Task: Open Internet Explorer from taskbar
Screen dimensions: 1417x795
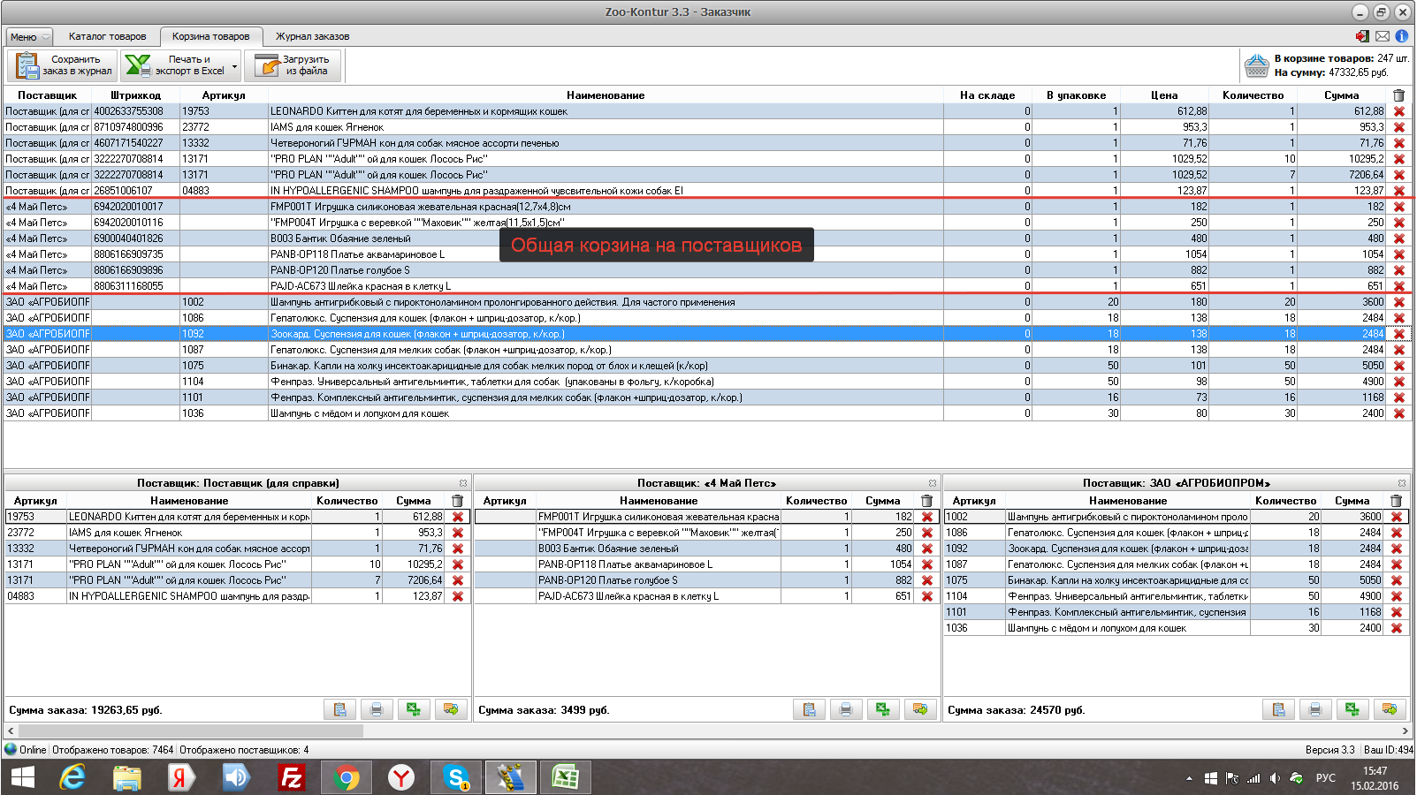Action: [72, 777]
